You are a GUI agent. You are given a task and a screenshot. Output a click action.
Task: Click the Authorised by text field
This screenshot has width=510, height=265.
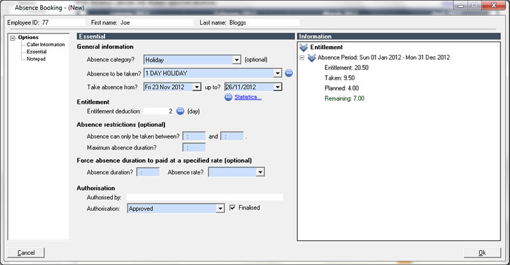(204, 197)
